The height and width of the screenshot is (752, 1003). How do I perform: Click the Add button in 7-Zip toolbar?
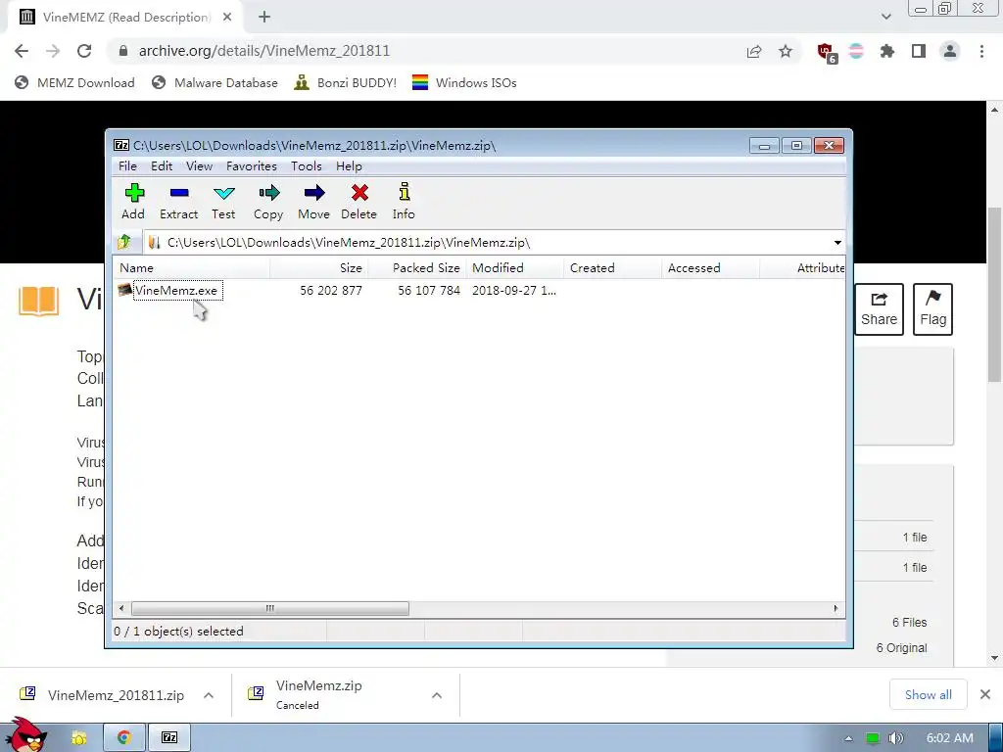(x=133, y=202)
